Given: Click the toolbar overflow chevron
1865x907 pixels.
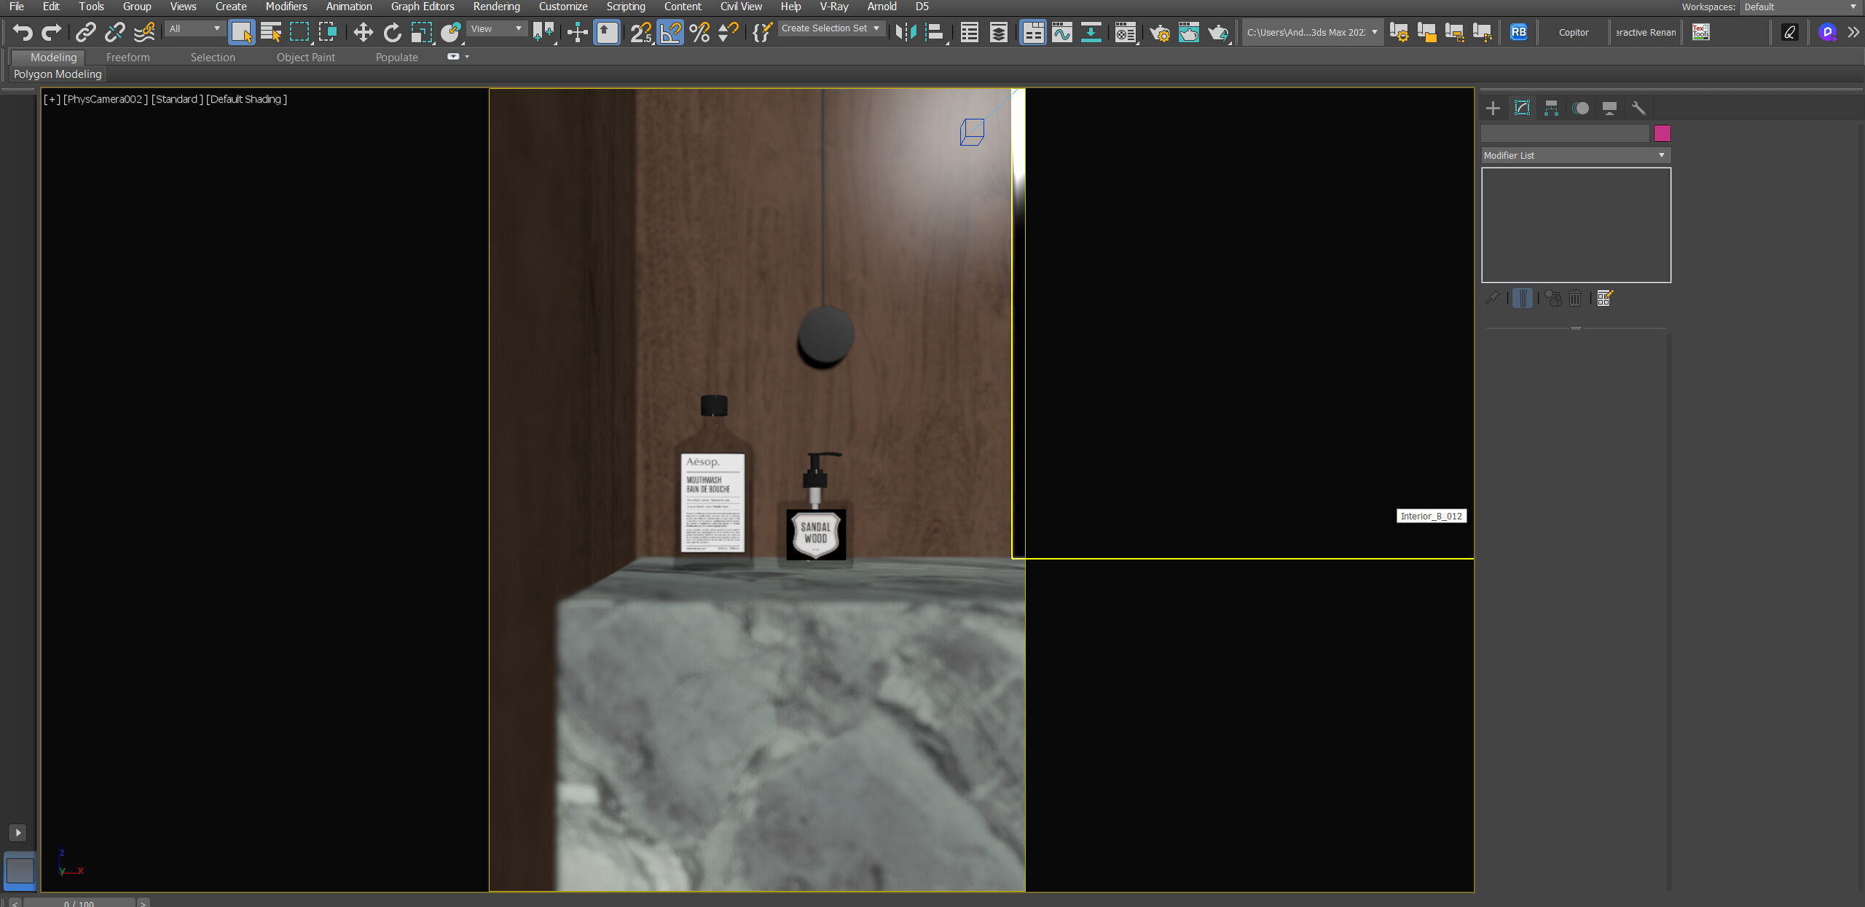Looking at the screenshot, I should (1853, 32).
